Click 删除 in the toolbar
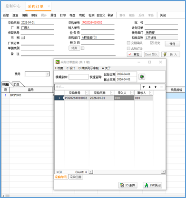186x198 pixels. tap(34, 15)
